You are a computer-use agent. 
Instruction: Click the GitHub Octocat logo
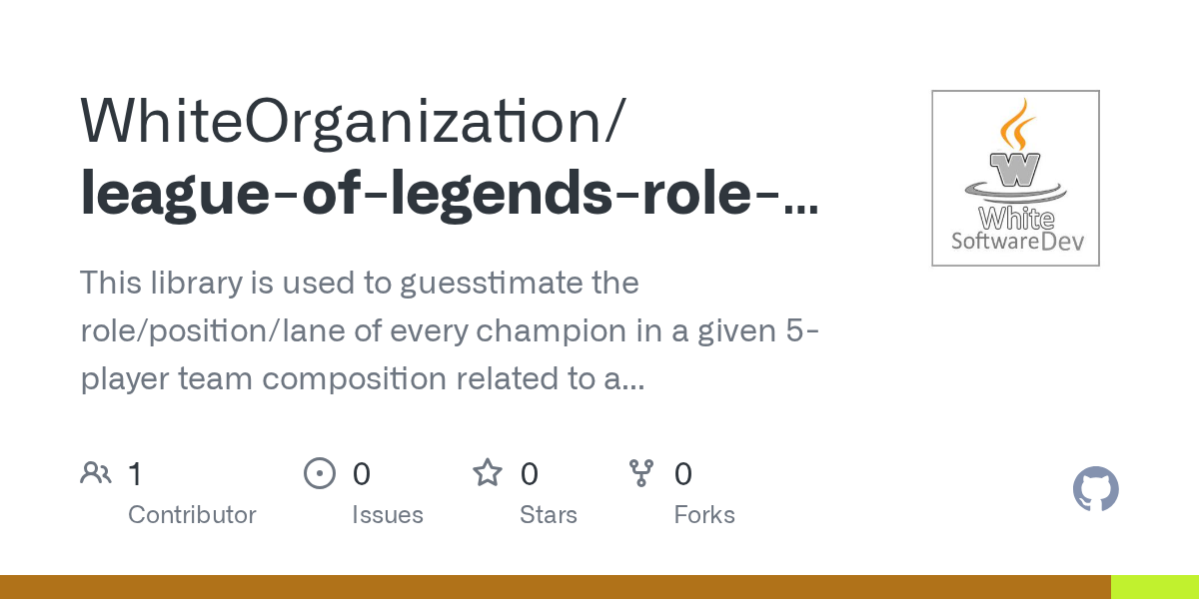click(1095, 490)
